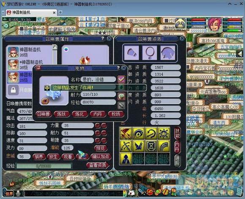
Task: Select the collar equipment slot
Action: click(x=150, y=53)
